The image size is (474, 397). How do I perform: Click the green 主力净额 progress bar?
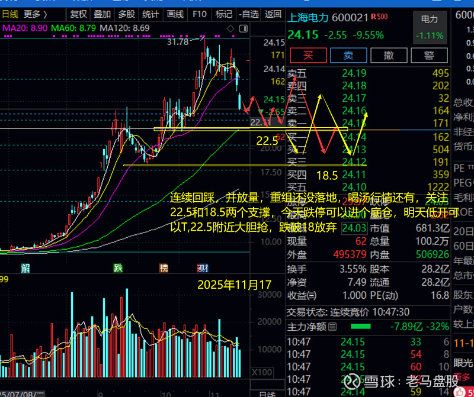[361, 327]
